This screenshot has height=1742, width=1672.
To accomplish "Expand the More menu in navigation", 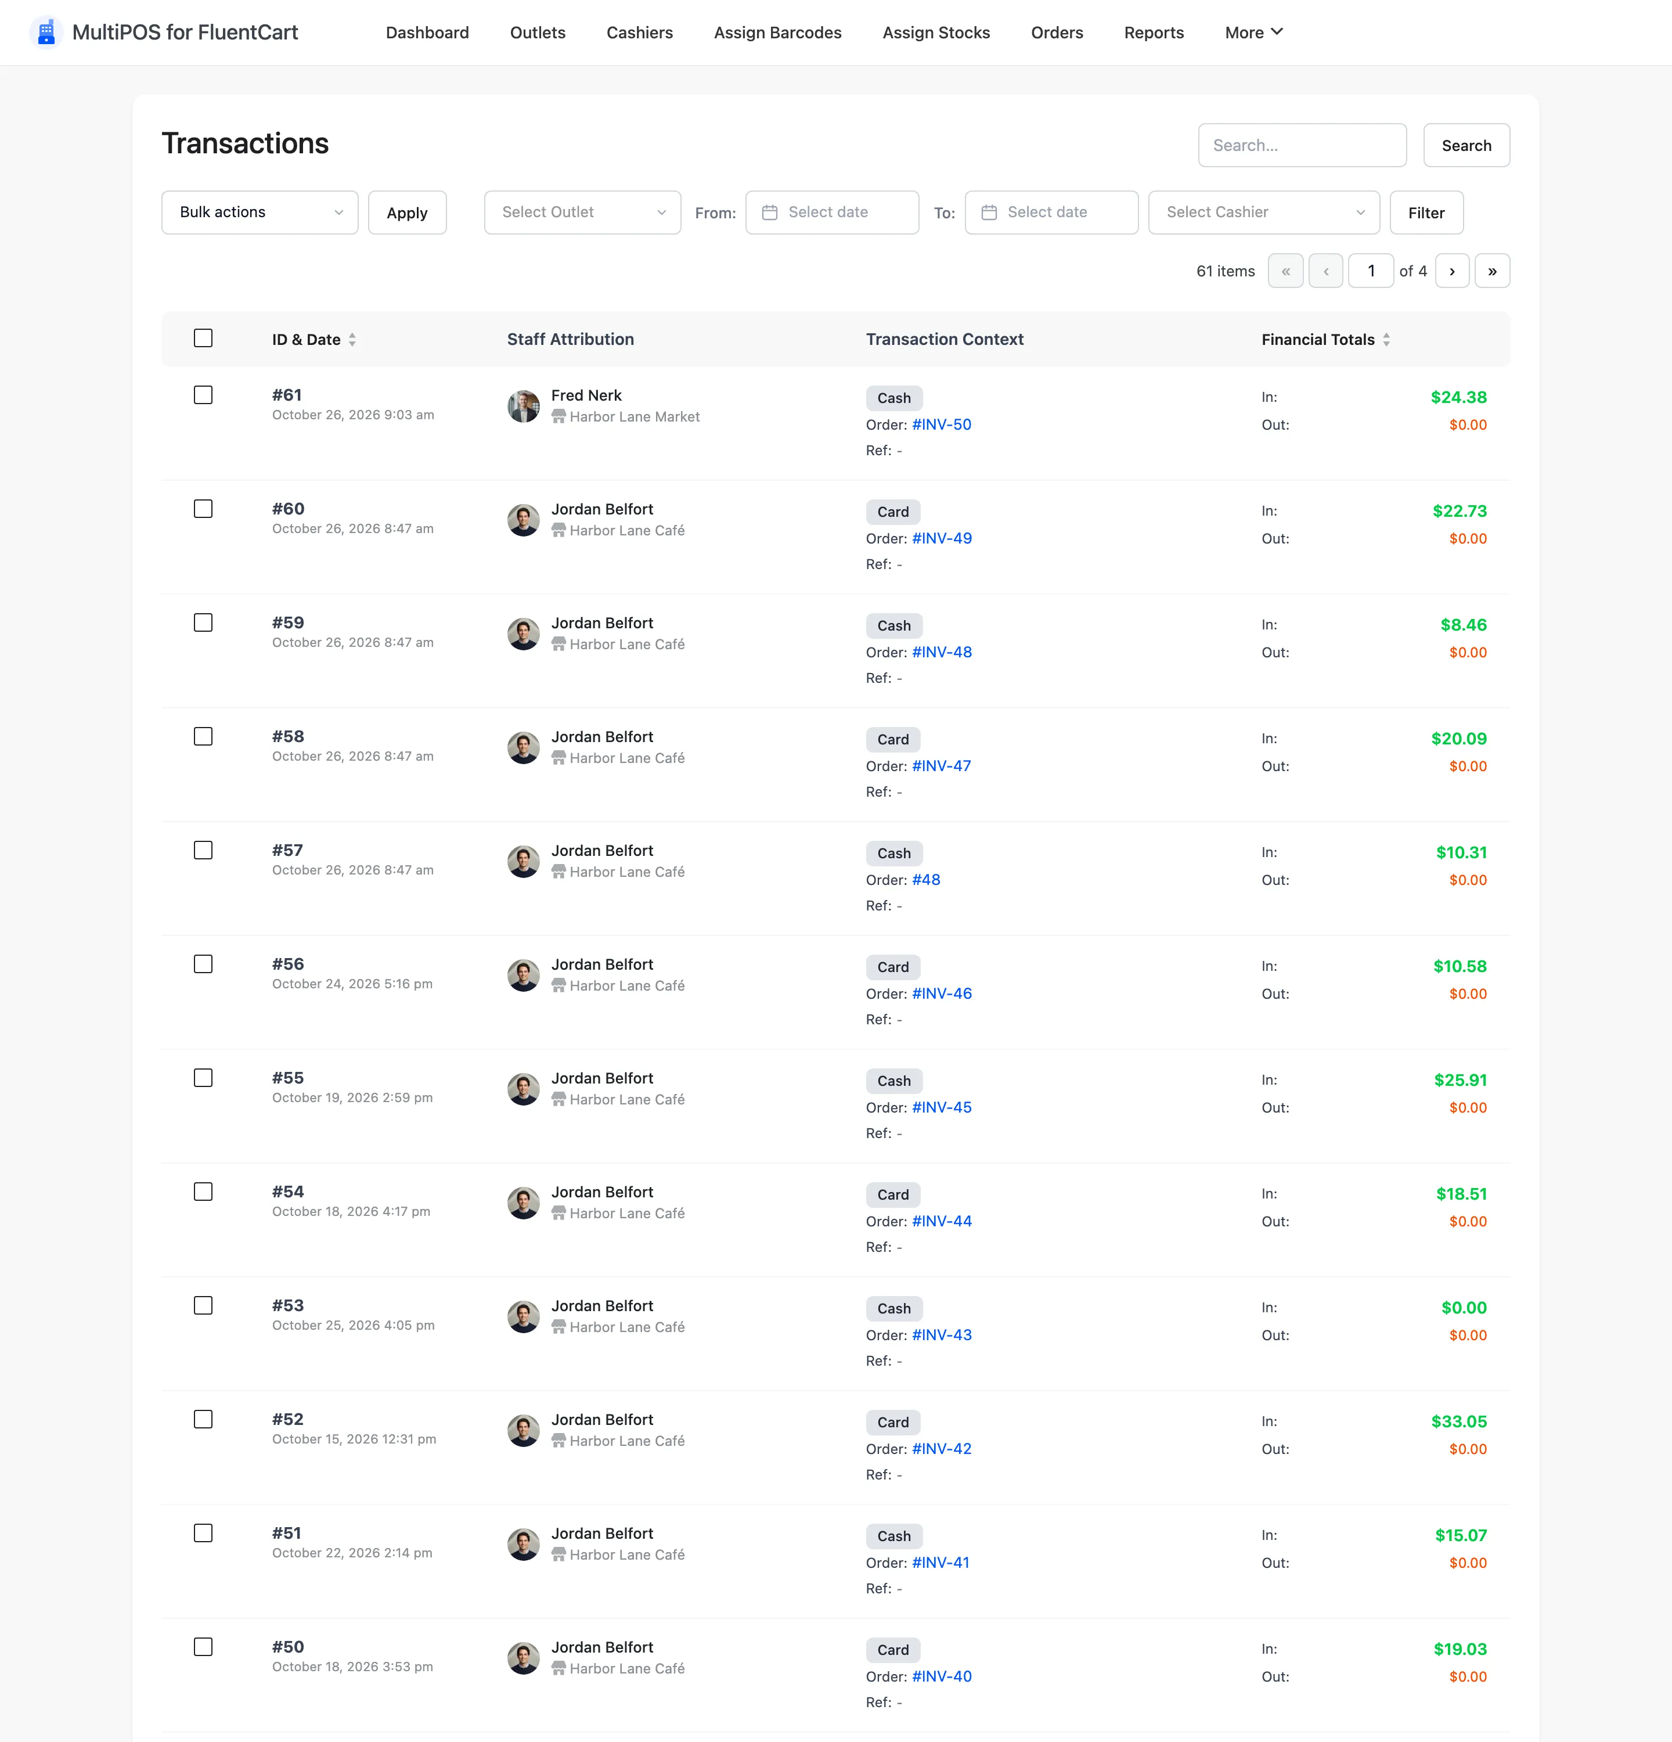I will (1253, 32).
